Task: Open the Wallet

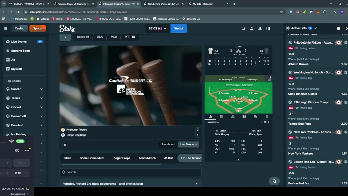Action: (179, 28)
